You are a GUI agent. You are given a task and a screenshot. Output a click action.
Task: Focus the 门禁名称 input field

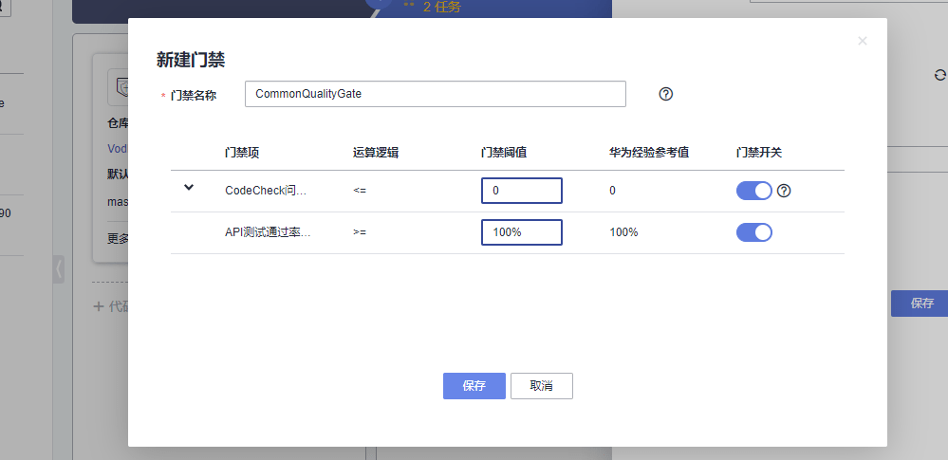coord(435,94)
